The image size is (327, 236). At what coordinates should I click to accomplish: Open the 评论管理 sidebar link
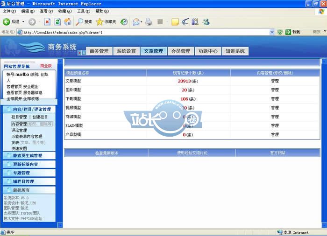tap(19, 130)
